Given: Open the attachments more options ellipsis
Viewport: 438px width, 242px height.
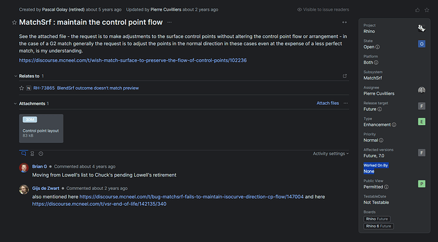Looking at the screenshot, I should [x=346, y=103].
